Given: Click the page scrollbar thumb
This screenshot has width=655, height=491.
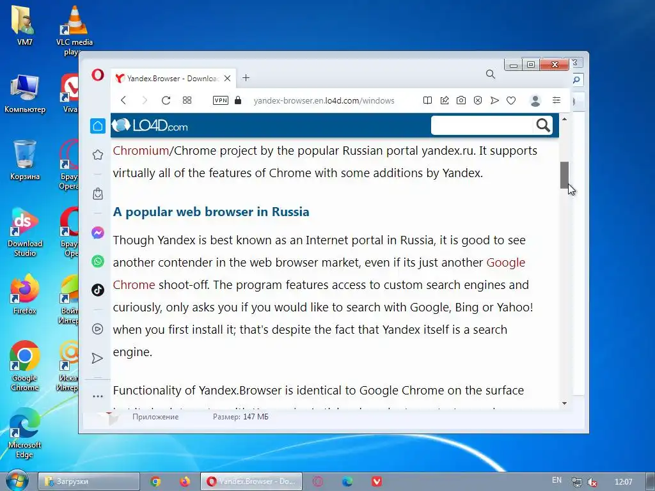Looking at the screenshot, I should [x=564, y=175].
